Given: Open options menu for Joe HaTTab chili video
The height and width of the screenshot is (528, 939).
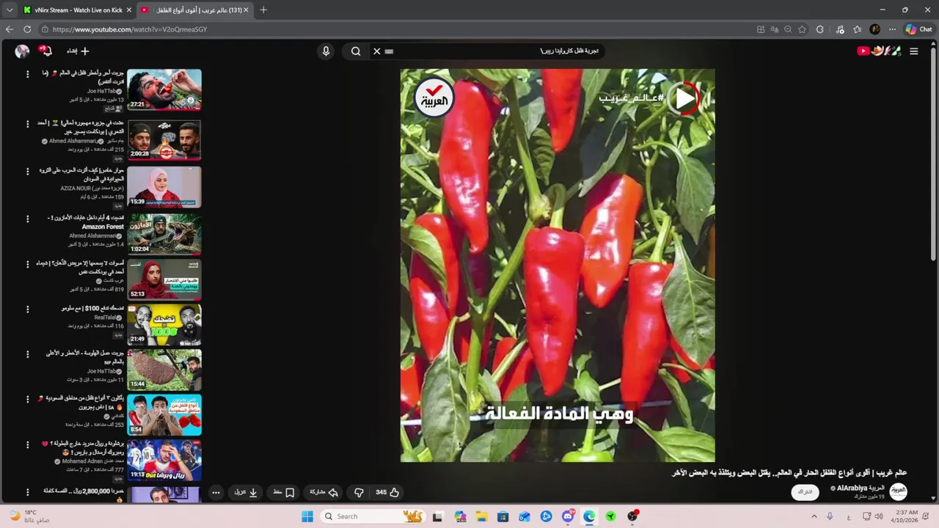Looking at the screenshot, I should [x=28, y=74].
